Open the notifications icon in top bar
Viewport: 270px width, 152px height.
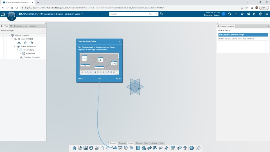tap(230, 14)
